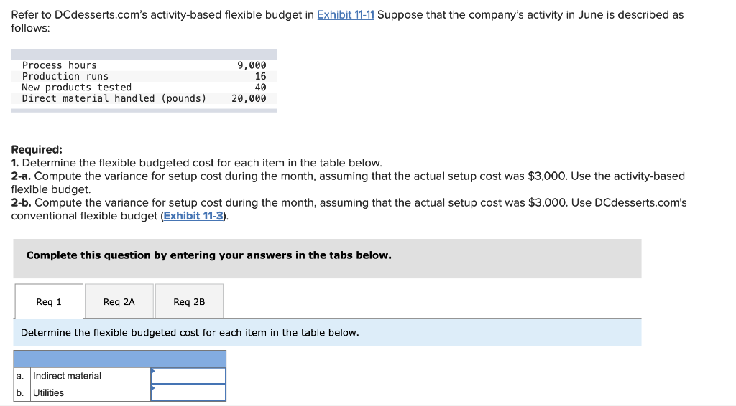
Task: Click the New products tested value 40
Action: click(x=260, y=88)
